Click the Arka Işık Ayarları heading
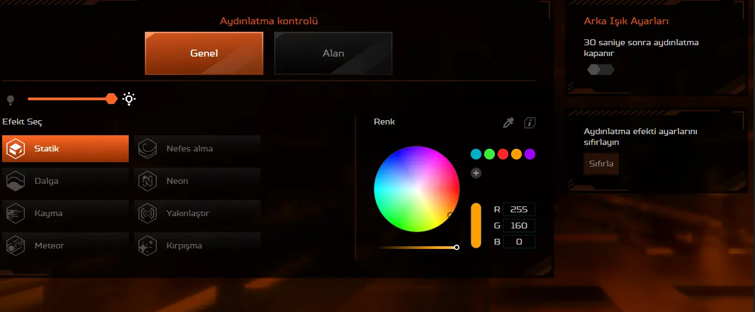 pos(626,21)
